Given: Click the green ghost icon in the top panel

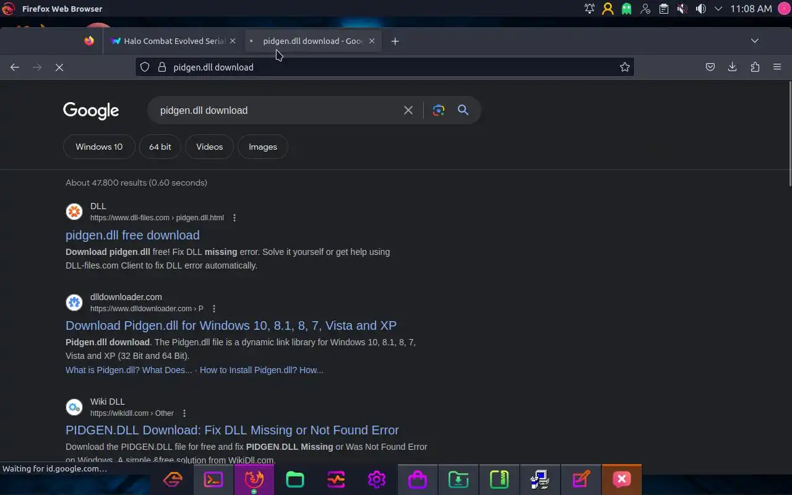Looking at the screenshot, I should [x=627, y=9].
